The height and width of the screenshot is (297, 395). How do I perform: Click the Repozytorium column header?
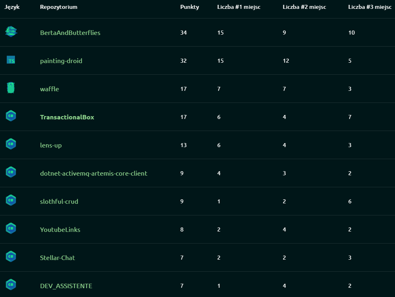click(59, 7)
